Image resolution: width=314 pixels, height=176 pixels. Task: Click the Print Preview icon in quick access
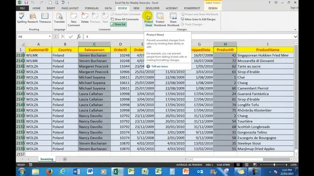[x=57, y=2]
